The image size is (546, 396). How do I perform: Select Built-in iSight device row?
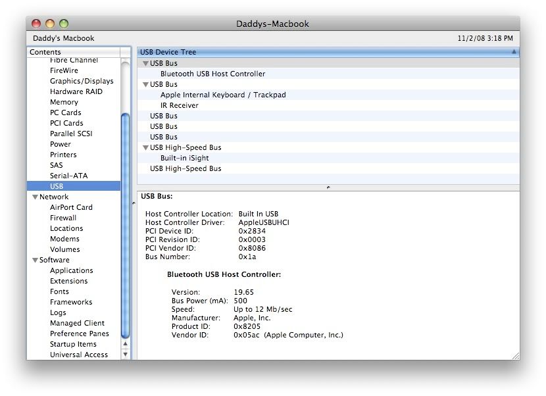[328, 158]
